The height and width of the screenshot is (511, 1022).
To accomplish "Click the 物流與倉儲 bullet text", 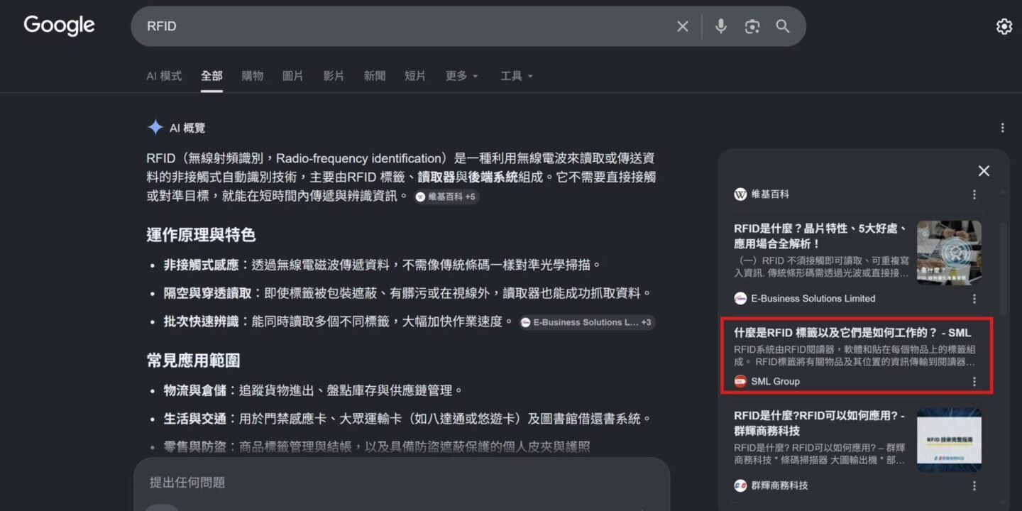I will [x=314, y=390].
